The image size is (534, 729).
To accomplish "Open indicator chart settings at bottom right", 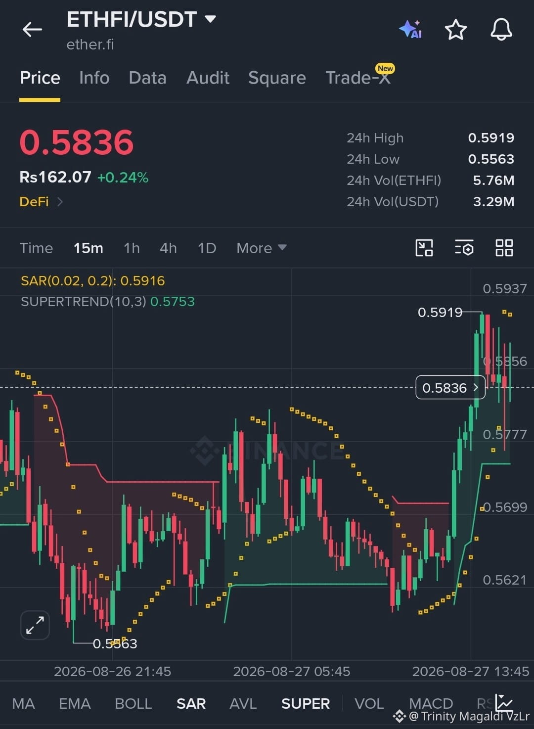I will tap(504, 702).
